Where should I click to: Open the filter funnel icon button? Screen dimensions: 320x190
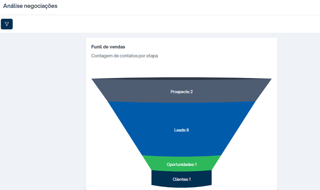point(7,24)
